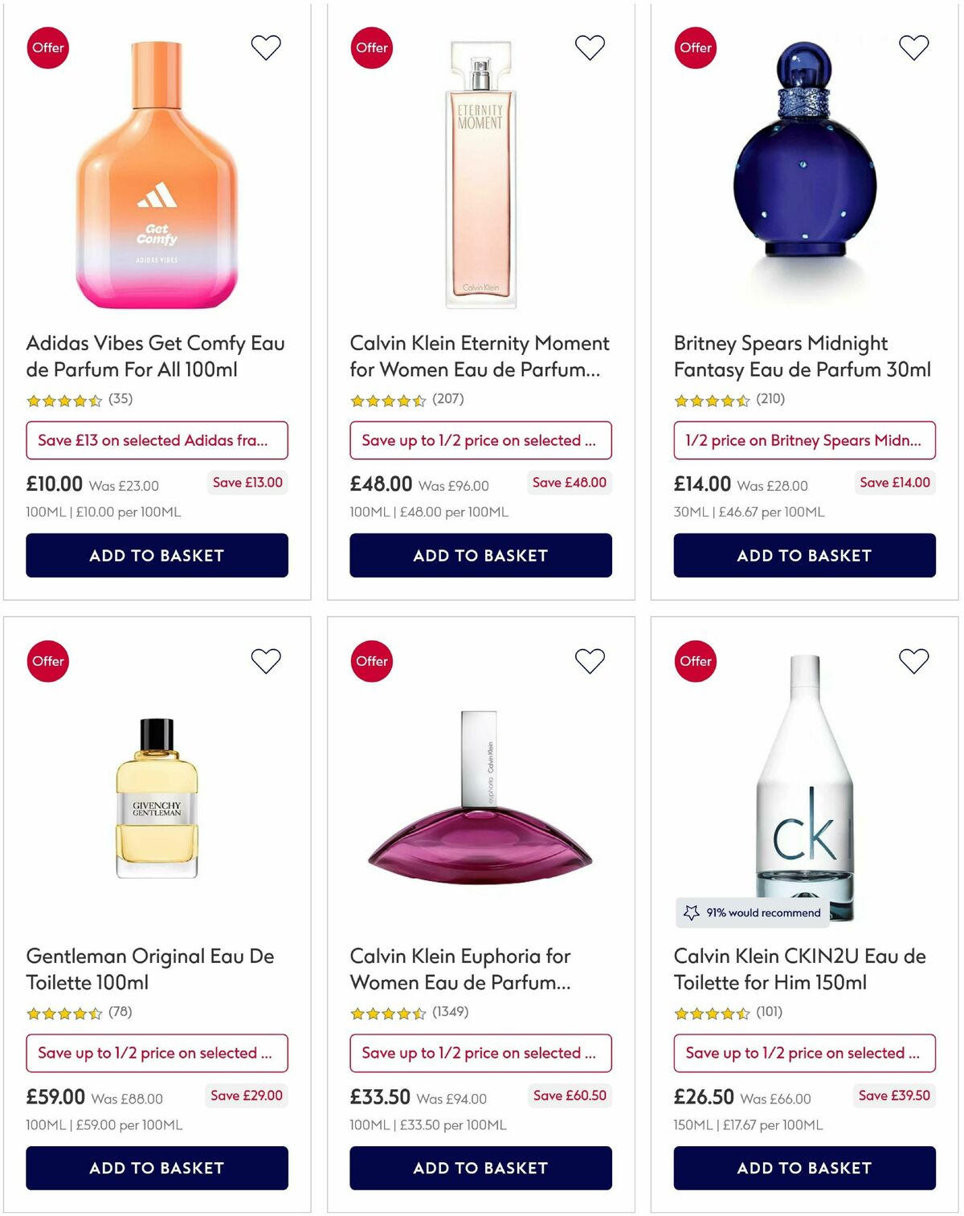Select the Offer badge on Calvin Klein Euphoria
The height and width of the screenshot is (1216, 964).
pyautogui.click(x=372, y=660)
